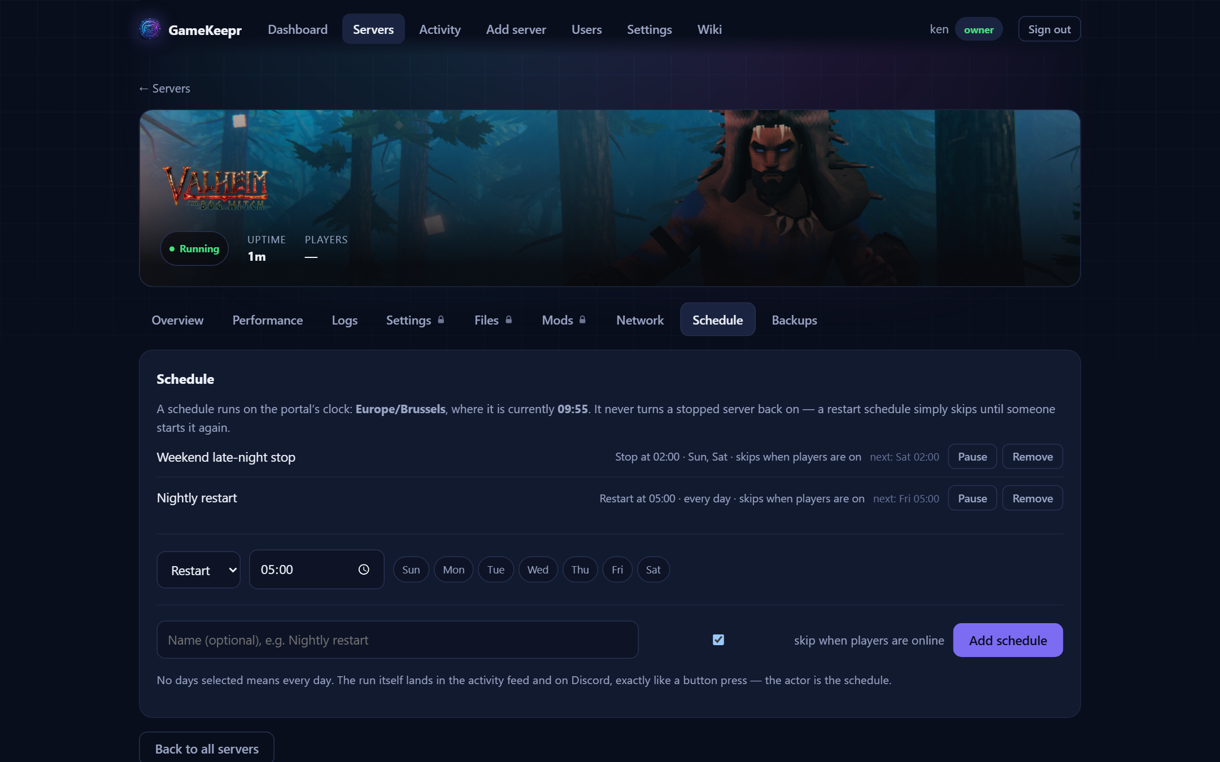Viewport: 1220px width, 762px height.
Task: Open the Dashboard nav item
Action: (x=298, y=29)
